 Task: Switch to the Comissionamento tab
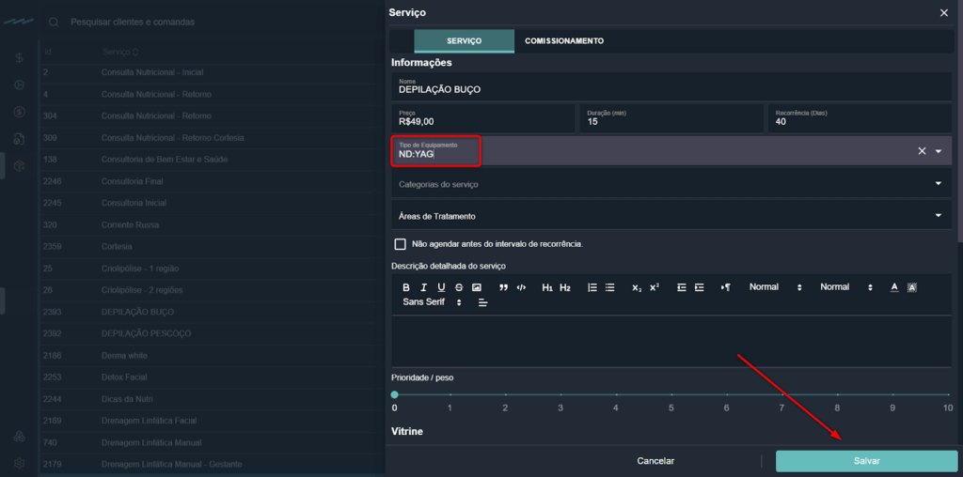564,41
